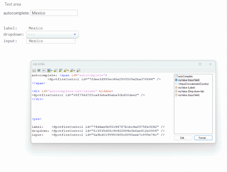The image size is (227, 172).
Task: Click the Insert Filter funnel icon
Action: click(61, 70)
